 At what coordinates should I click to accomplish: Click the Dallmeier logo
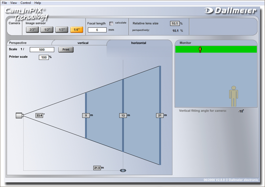point(230,11)
